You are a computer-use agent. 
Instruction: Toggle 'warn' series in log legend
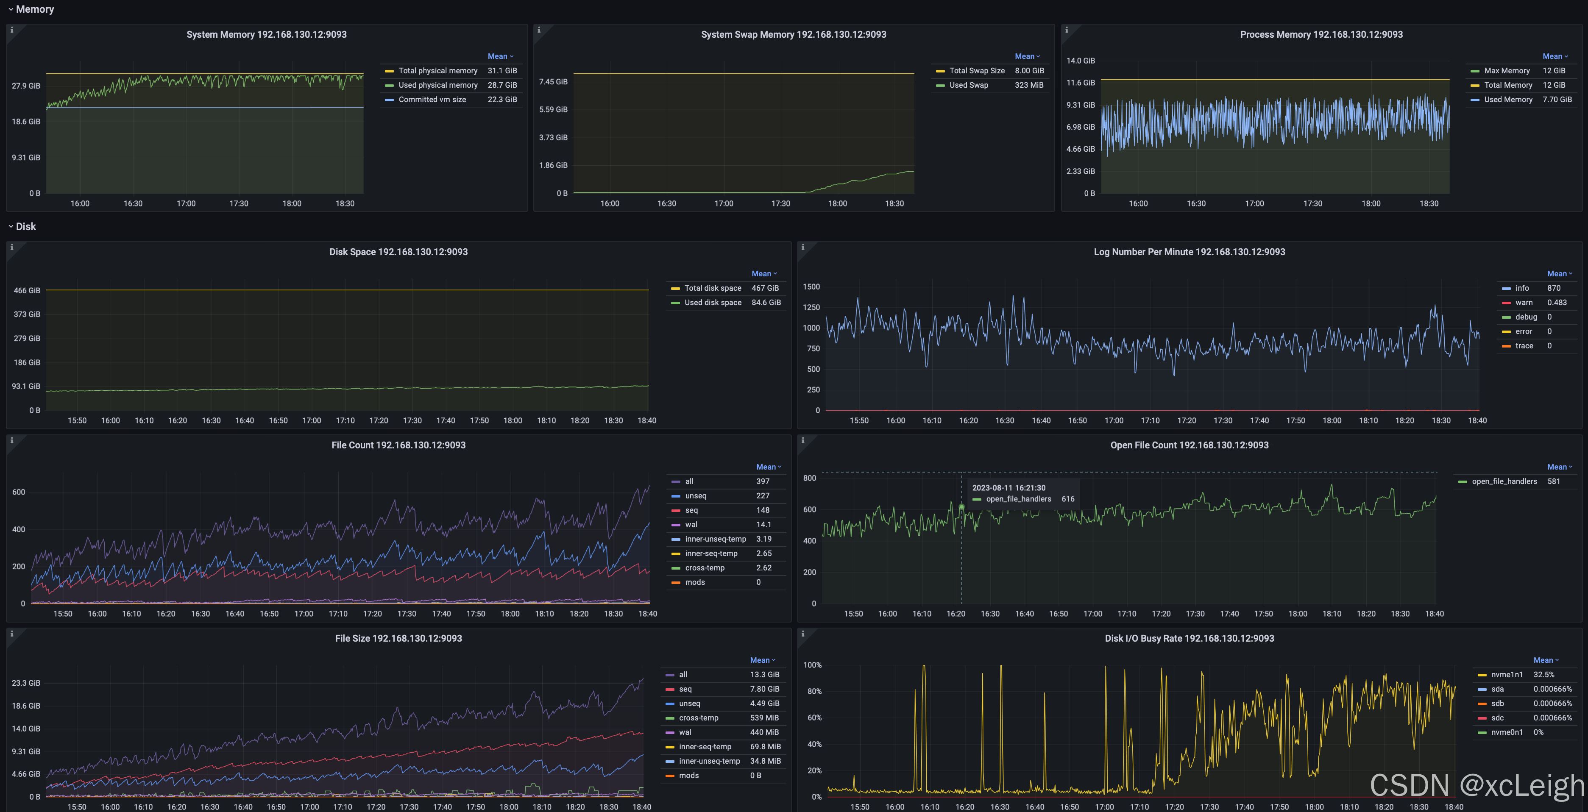point(1523,303)
